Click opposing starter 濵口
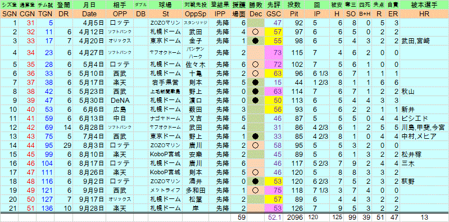The width and height of the screenshot is (449, 222). (x=196, y=101)
